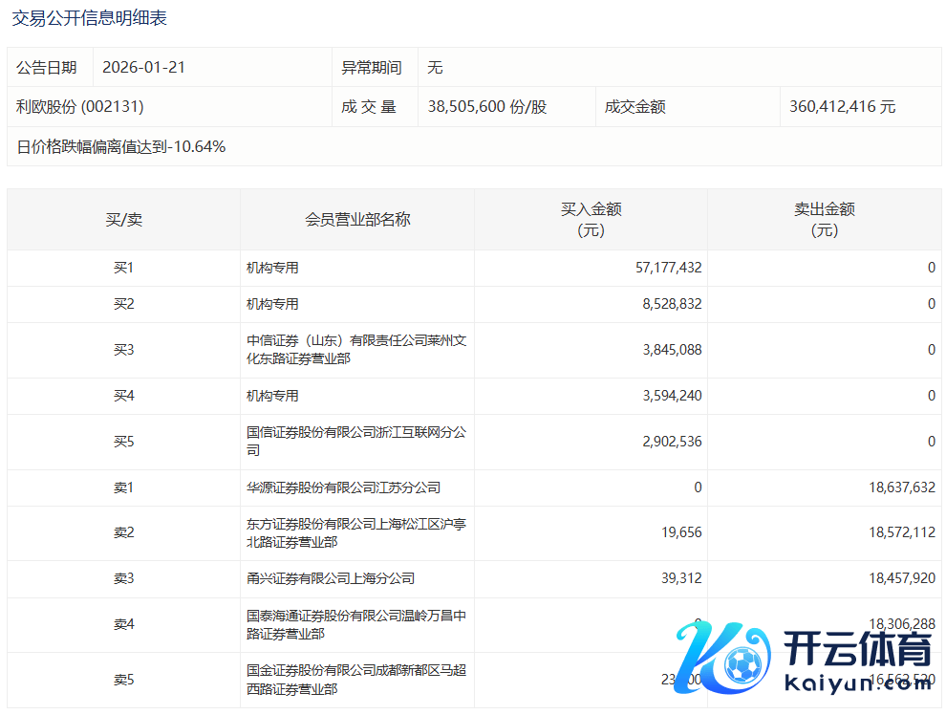
Task: Open 中信证券（山东）莱州文化东路证券营业部 entry
Action: point(355,350)
